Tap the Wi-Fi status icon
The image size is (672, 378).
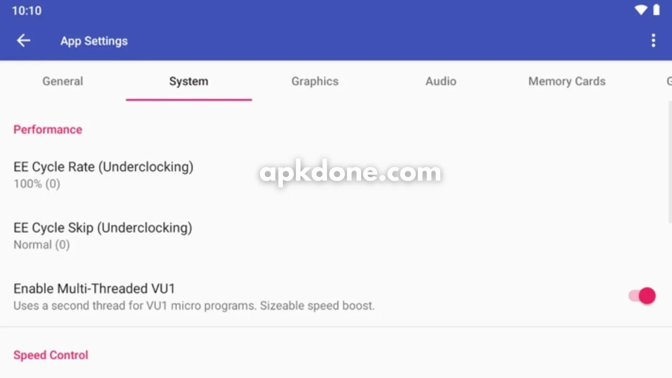click(x=641, y=10)
